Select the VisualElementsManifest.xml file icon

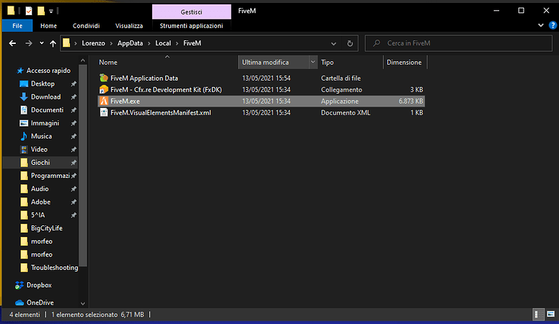(104, 113)
